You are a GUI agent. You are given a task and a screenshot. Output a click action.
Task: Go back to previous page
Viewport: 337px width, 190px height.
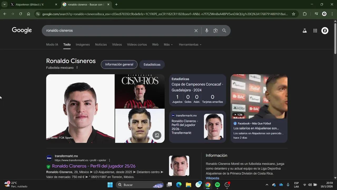(5, 14)
